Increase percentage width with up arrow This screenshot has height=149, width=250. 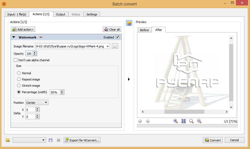62,91
